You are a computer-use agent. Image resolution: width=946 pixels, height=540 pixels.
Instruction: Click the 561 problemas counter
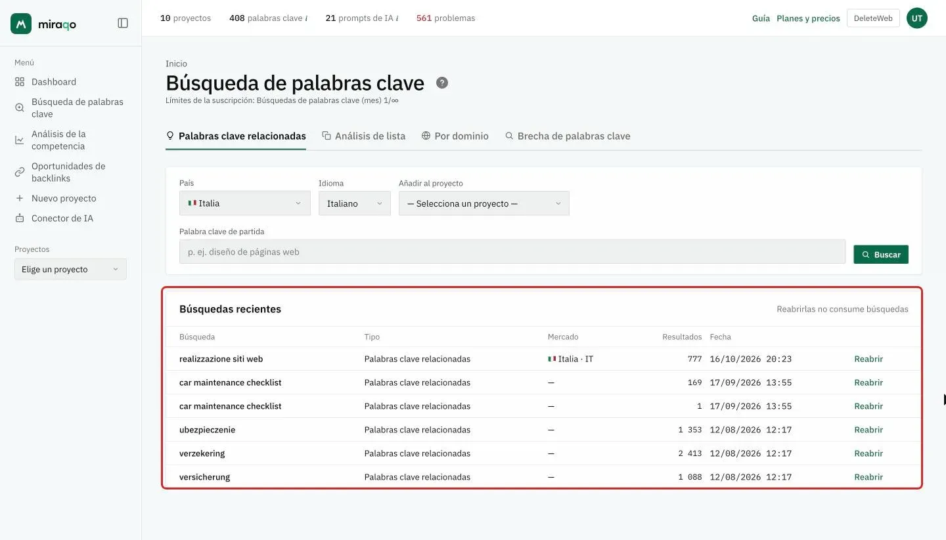click(445, 18)
